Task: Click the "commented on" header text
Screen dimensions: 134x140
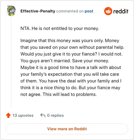Action: click(x=70, y=11)
